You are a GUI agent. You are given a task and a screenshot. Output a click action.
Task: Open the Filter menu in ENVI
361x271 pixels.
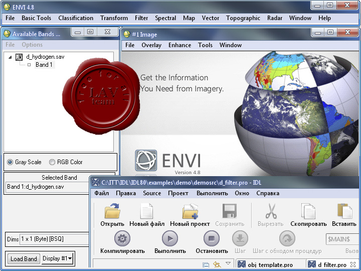(x=141, y=18)
